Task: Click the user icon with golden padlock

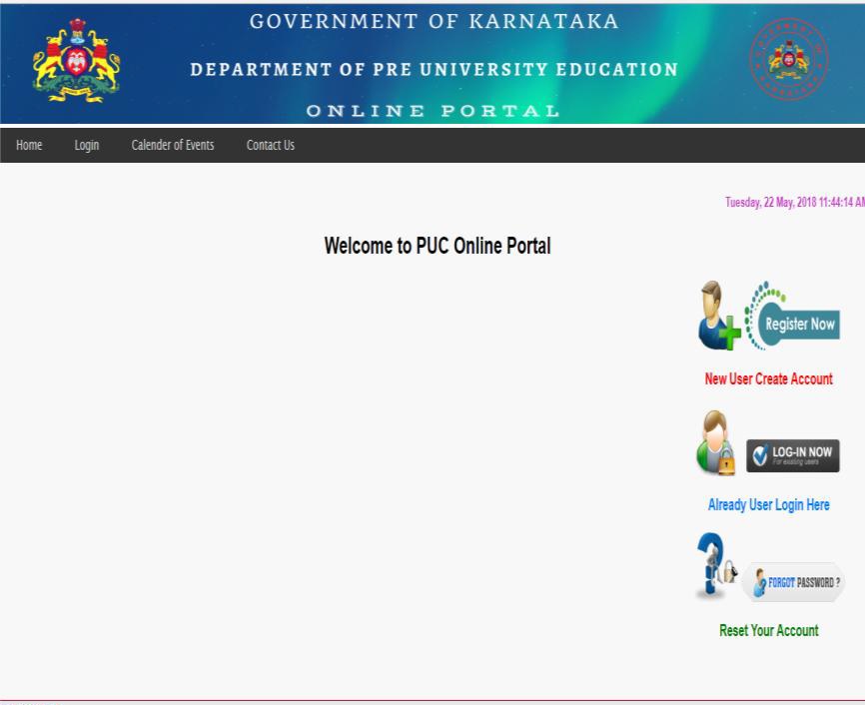Action: [x=716, y=444]
